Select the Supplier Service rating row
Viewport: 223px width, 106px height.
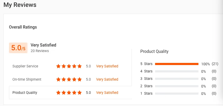coord(70,66)
